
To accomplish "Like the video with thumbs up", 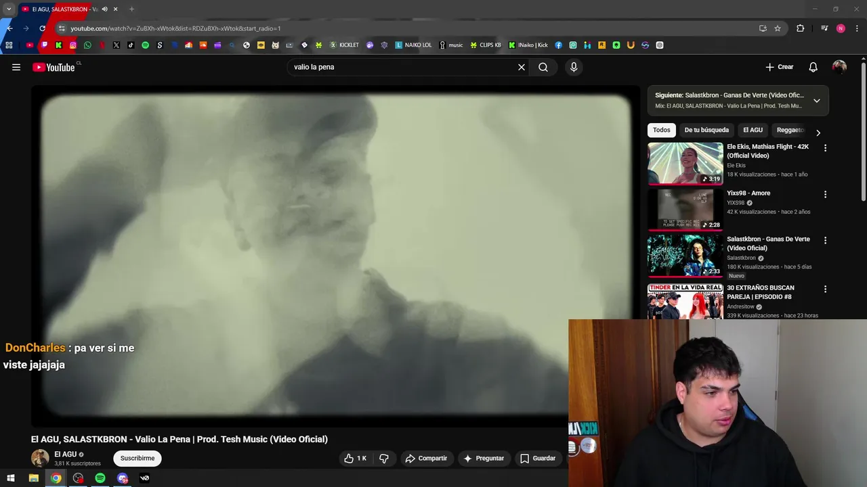I will tap(355, 458).
